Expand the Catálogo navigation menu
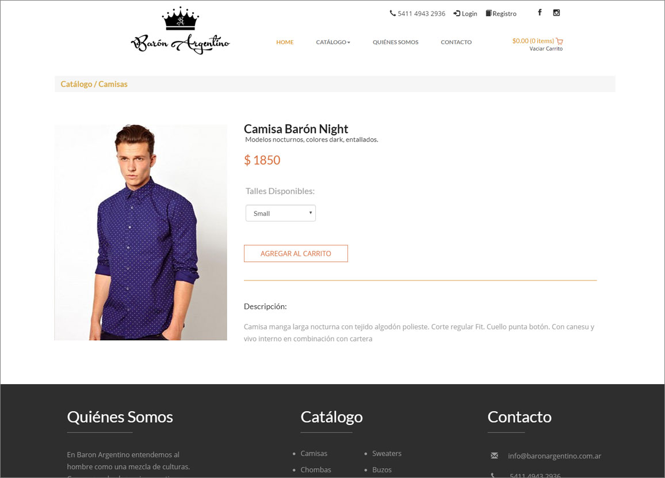665x478 pixels. point(332,42)
